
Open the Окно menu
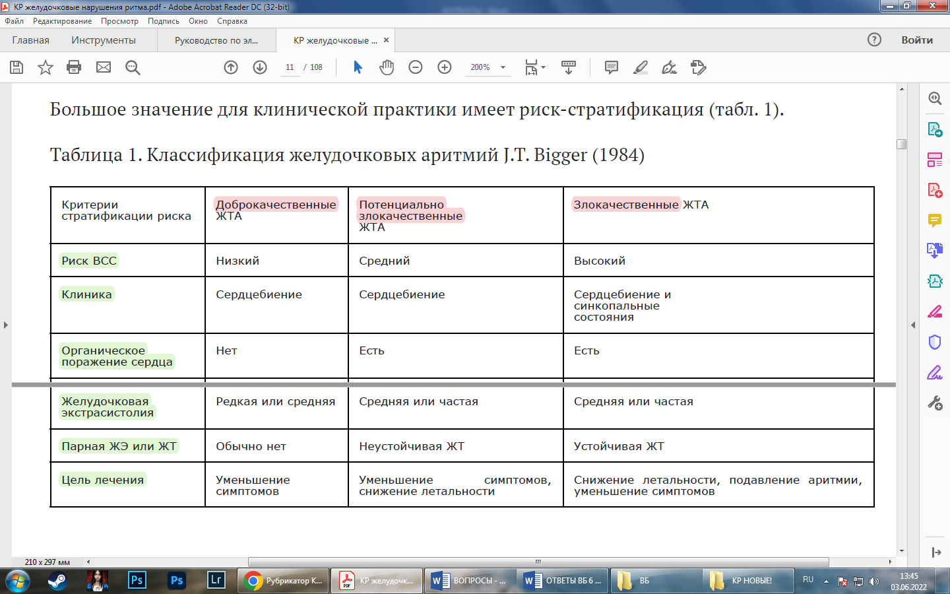click(198, 21)
